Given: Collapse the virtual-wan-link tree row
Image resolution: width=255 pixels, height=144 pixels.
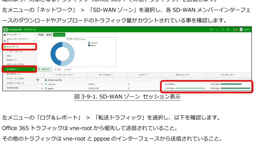Looking at the screenshot, I should 38,80.
